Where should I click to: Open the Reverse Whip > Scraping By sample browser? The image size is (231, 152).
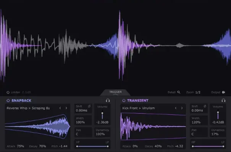tap(28, 108)
